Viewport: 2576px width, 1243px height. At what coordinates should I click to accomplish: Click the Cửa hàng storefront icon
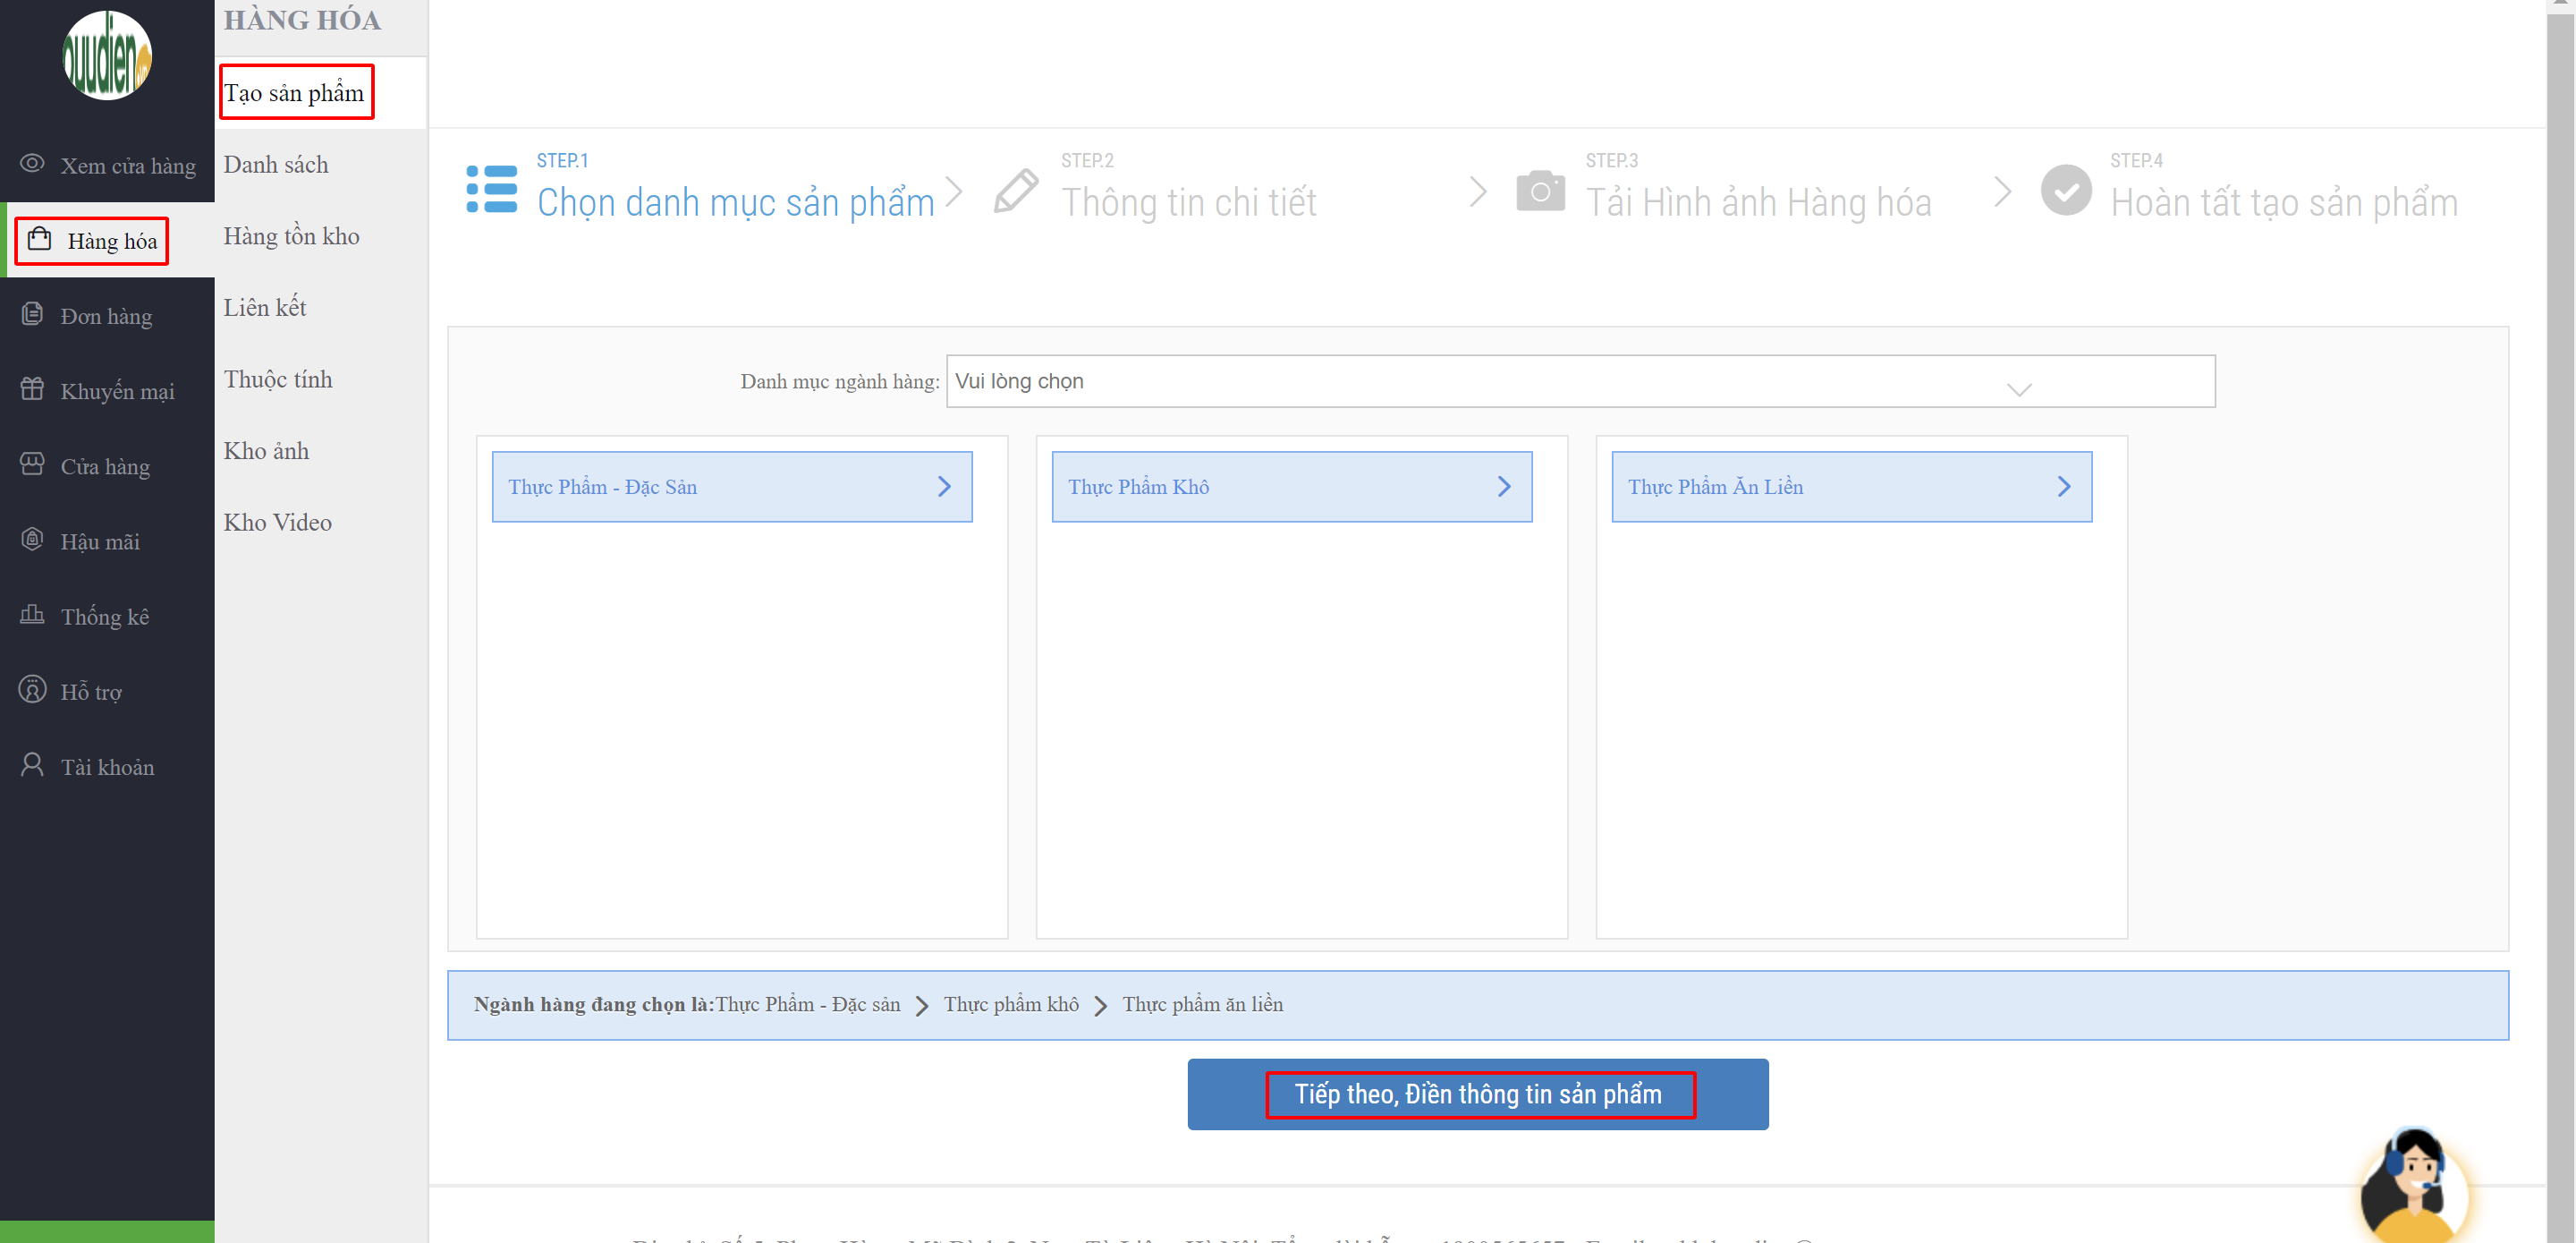pyautogui.click(x=32, y=464)
